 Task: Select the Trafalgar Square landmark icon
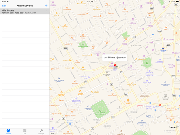coord(165,96)
